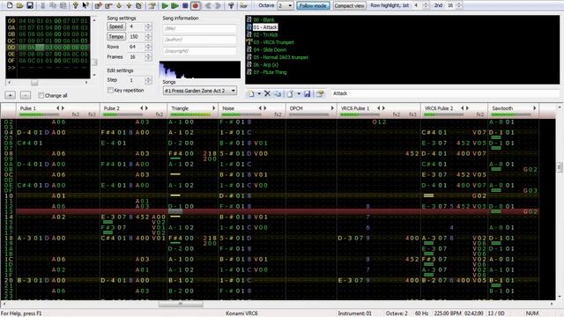Open new instrument type dropdown arrow
Screen dimensions: 564x317
258,94
